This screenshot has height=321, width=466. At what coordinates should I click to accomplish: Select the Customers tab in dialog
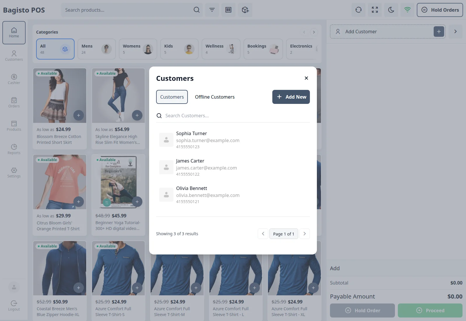pos(172,97)
